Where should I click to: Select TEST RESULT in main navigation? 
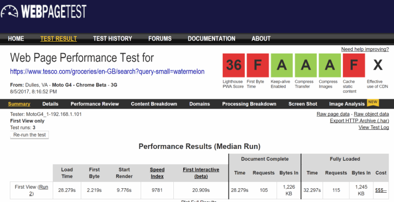59,39
